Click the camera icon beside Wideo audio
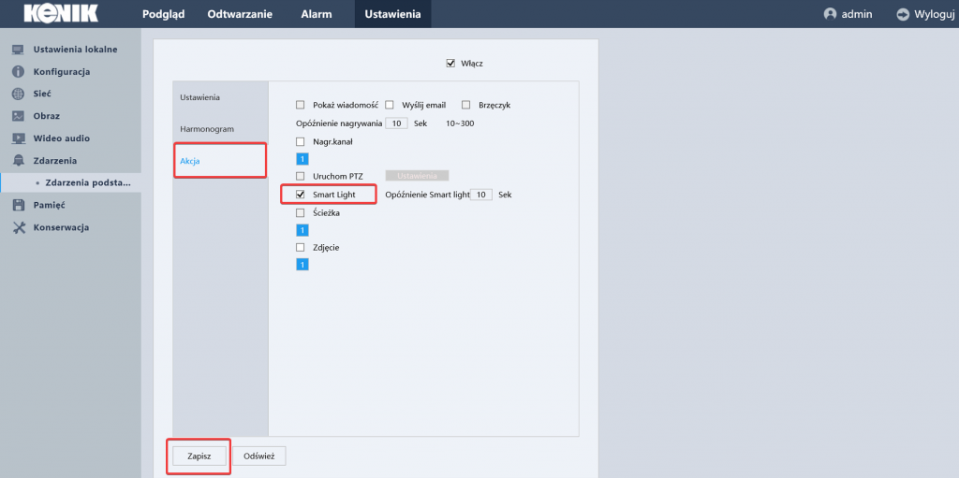This screenshot has height=478, width=959. pyautogui.click(x=17, y=138)
